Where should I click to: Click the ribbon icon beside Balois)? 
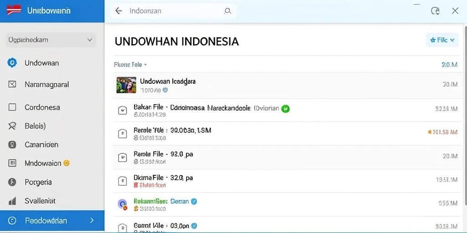tap(12, 126)
